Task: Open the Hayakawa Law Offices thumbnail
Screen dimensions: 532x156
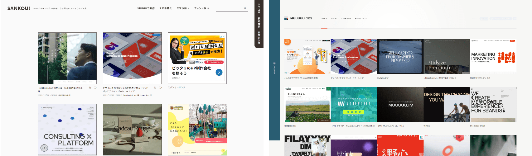Action: pos(67,58)
